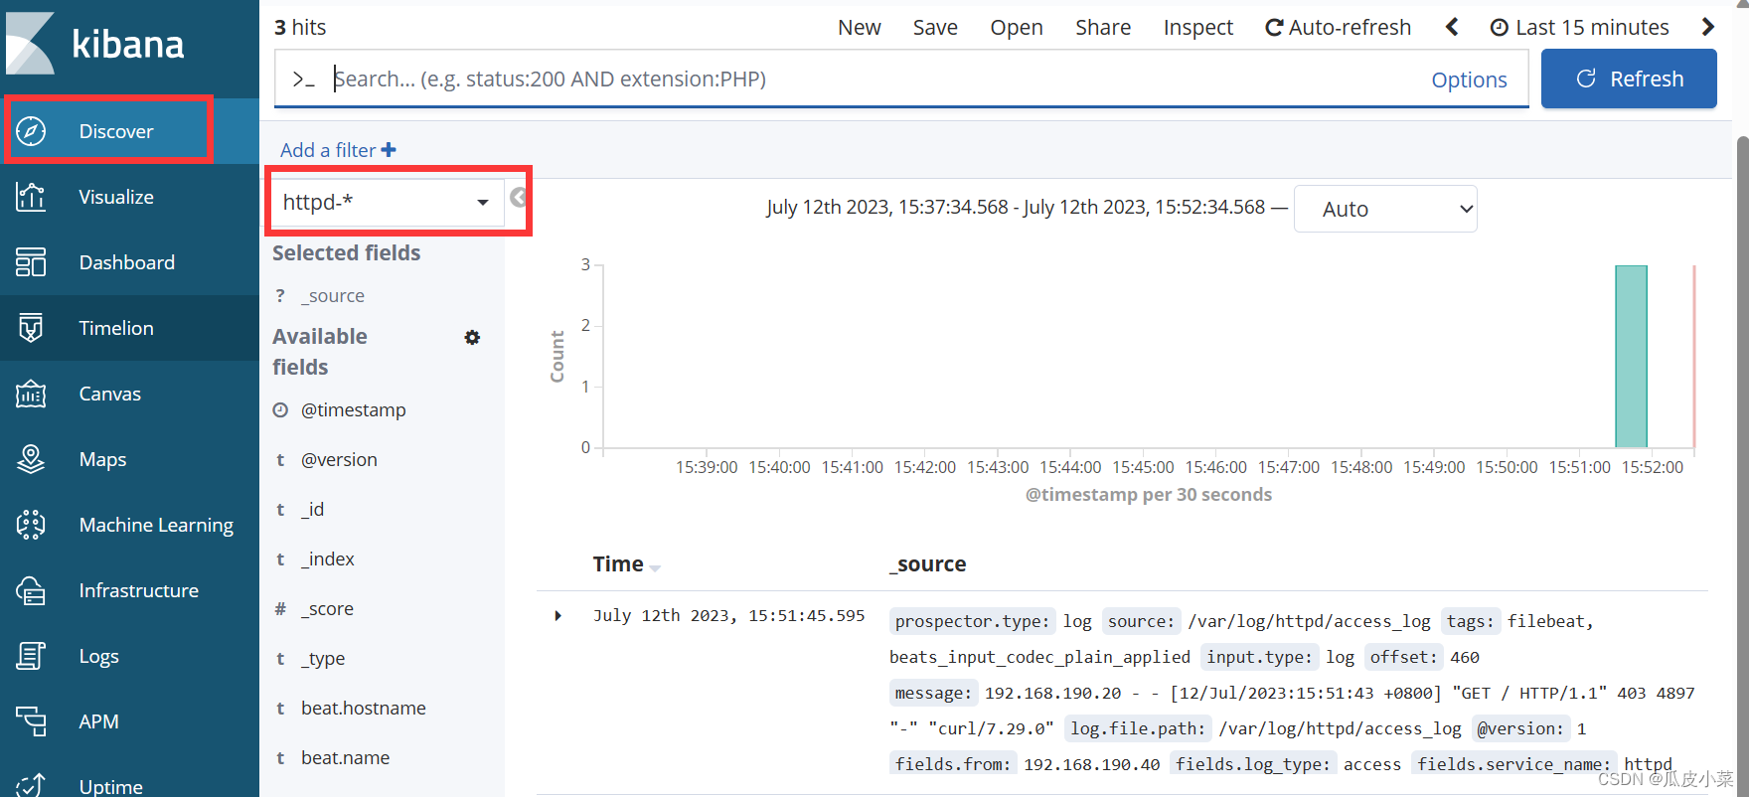Open the Dashboard icon

[31, 262]
